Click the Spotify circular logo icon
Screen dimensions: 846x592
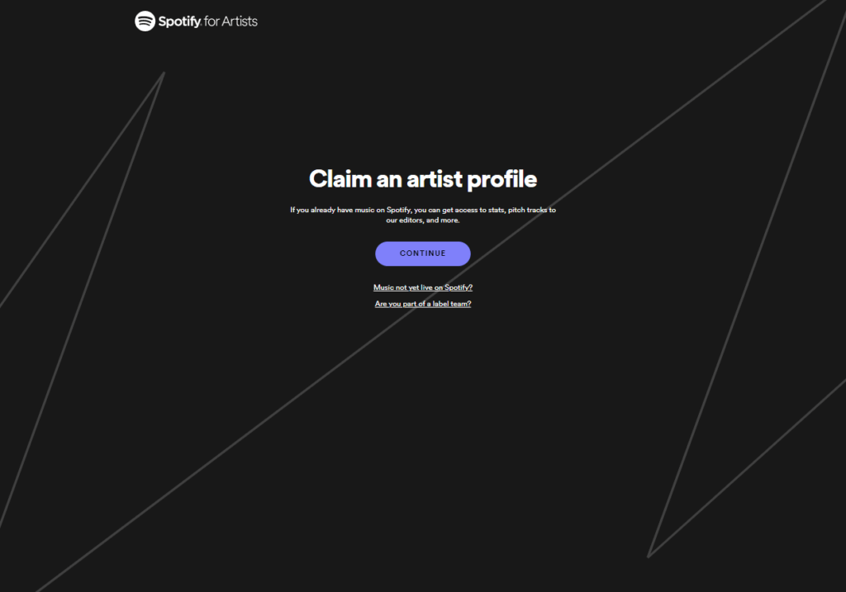pos(145,21)
